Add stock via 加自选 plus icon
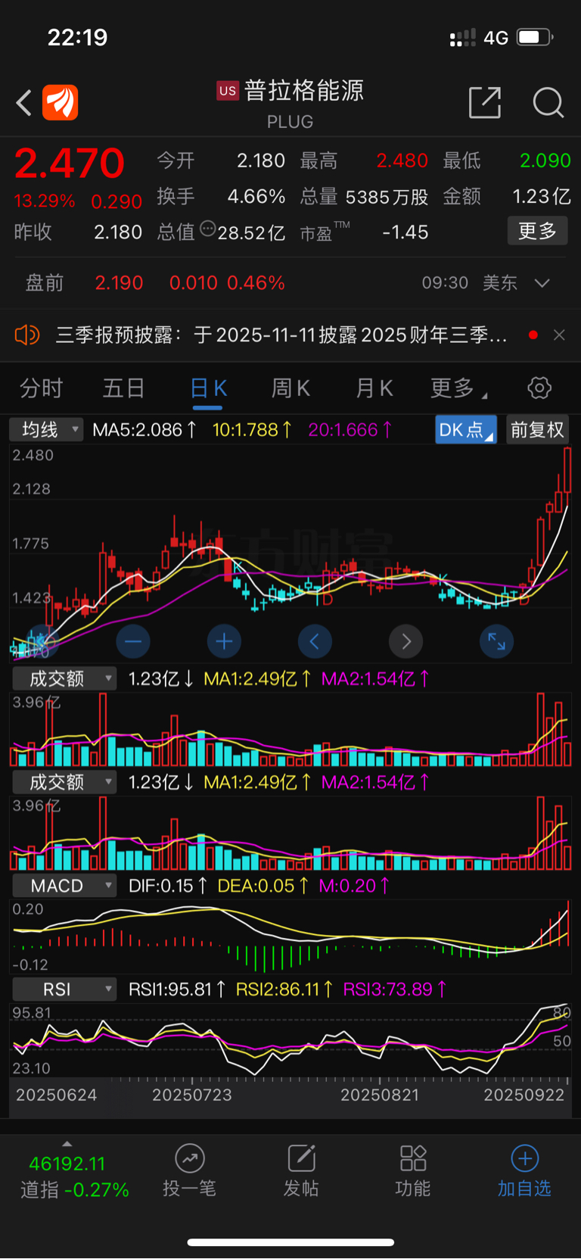581x1259 pixels. coord(525,1158)
